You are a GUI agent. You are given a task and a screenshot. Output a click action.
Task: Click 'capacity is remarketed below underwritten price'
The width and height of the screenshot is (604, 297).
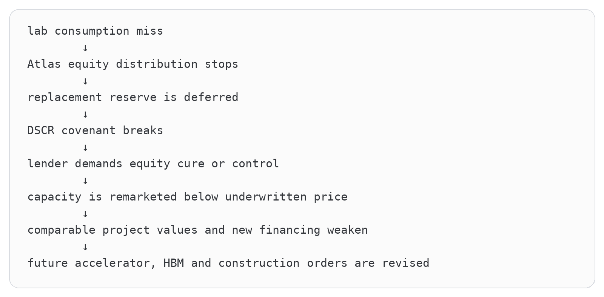point(187,197)
